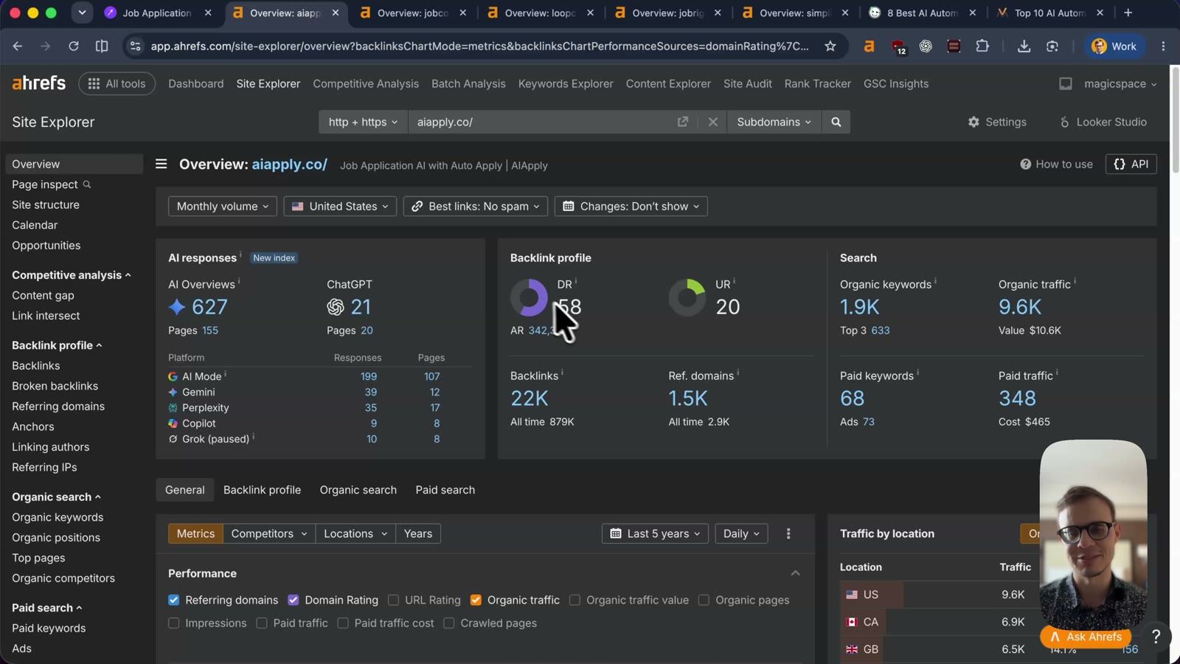
Task: Switch to the Paid search tab
Action: [445, 490]
